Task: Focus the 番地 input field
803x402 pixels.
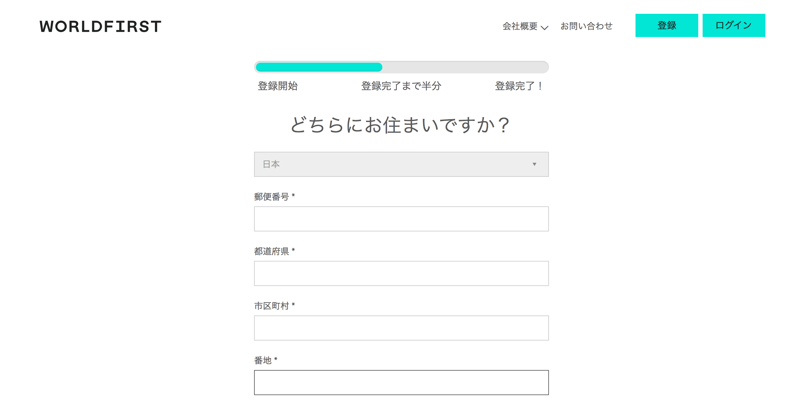Action: [401, 383]
